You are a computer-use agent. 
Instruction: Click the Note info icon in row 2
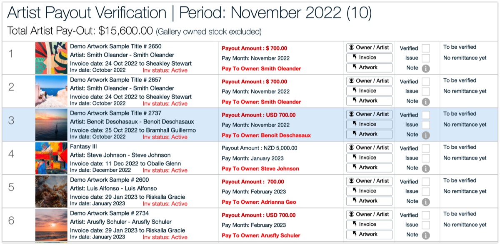click(x=425, y=101)
